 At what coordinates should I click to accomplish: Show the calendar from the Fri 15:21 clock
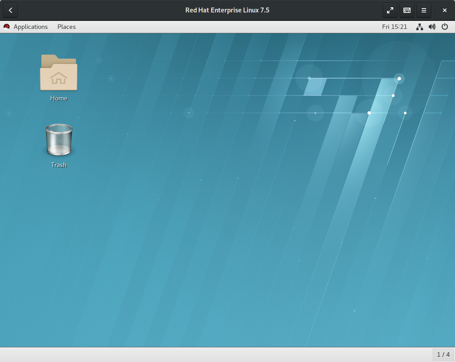(395, 27)
